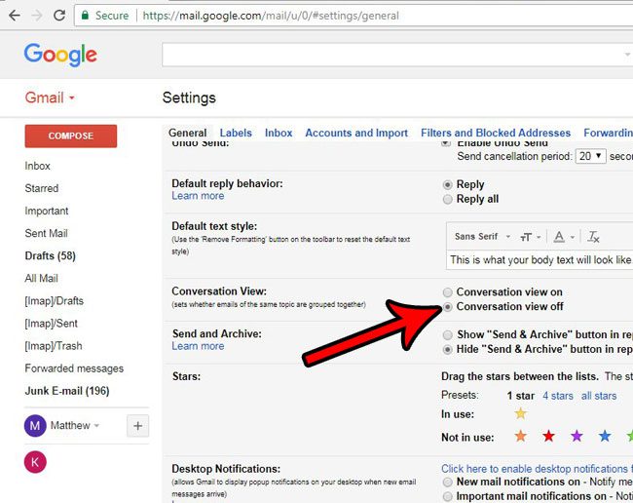Open the text color picker
Screen dimensions: 633x503
561,237
